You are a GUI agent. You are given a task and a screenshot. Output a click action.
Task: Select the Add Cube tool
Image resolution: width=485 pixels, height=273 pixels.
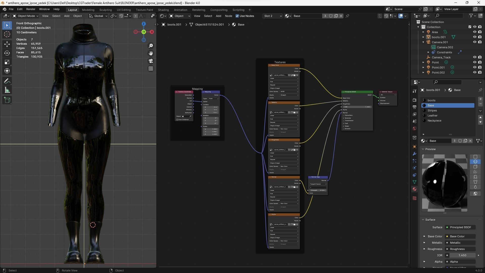7,100
